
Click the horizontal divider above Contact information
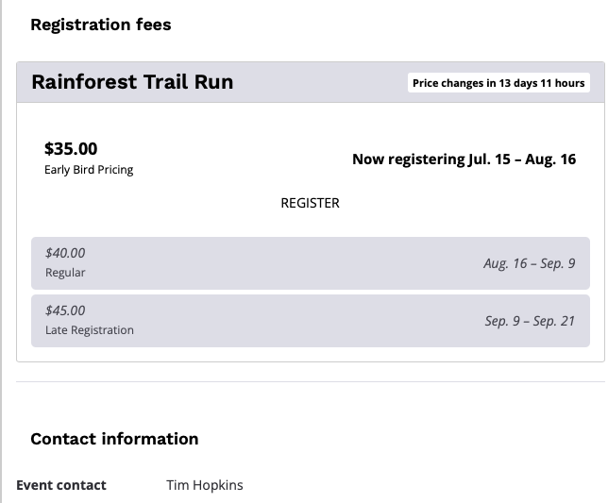pos(310,382)
